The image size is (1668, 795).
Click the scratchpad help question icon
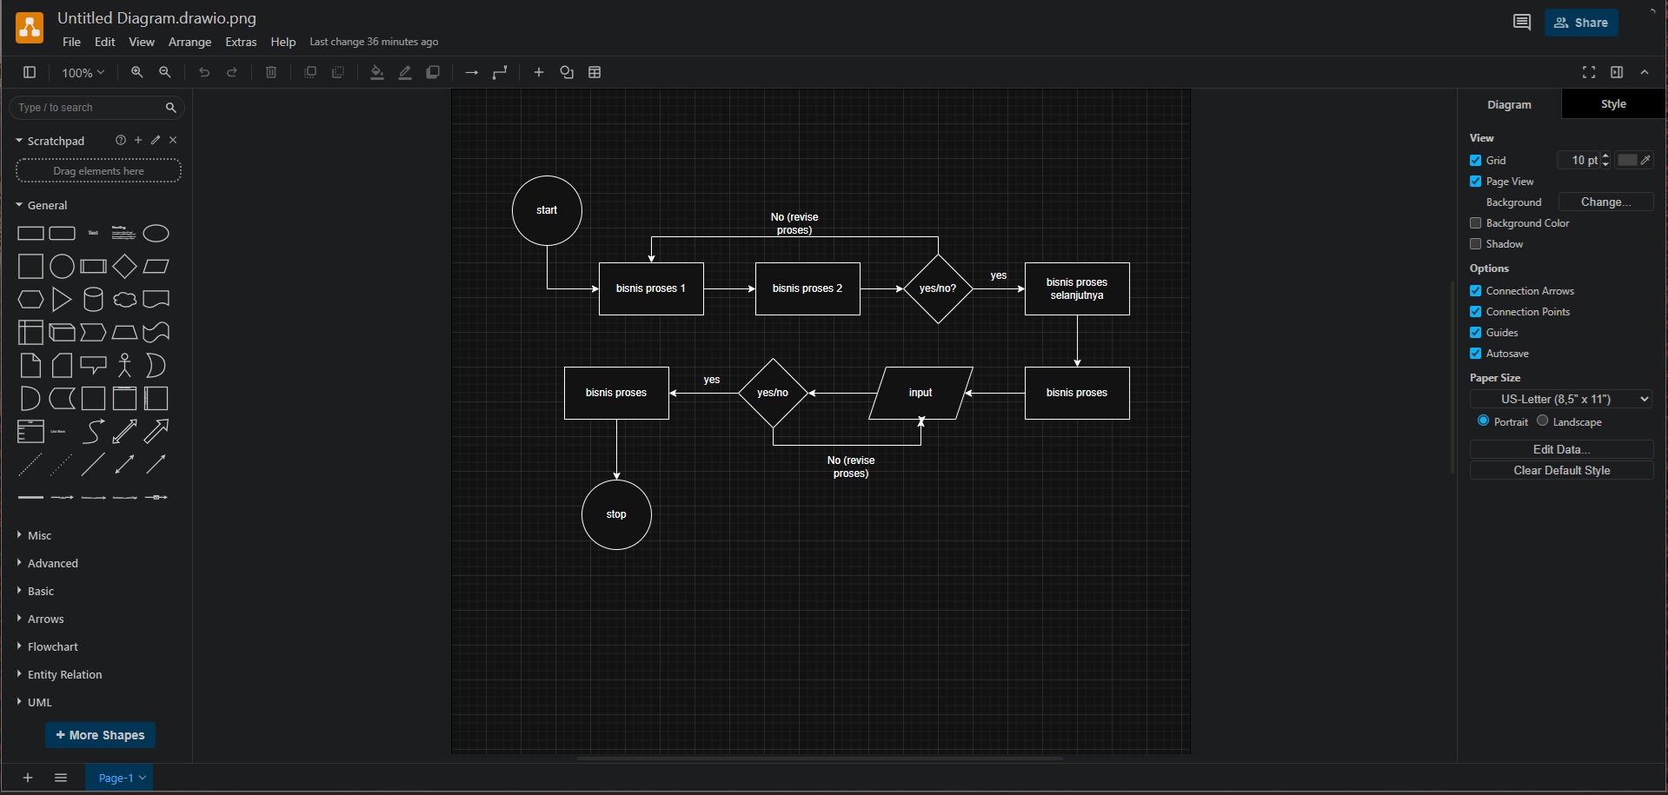(x=121, y=140)
